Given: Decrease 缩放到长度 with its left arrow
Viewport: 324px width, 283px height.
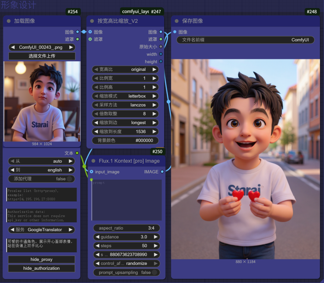Looking at the screenshot, I should tap(96, 132).
